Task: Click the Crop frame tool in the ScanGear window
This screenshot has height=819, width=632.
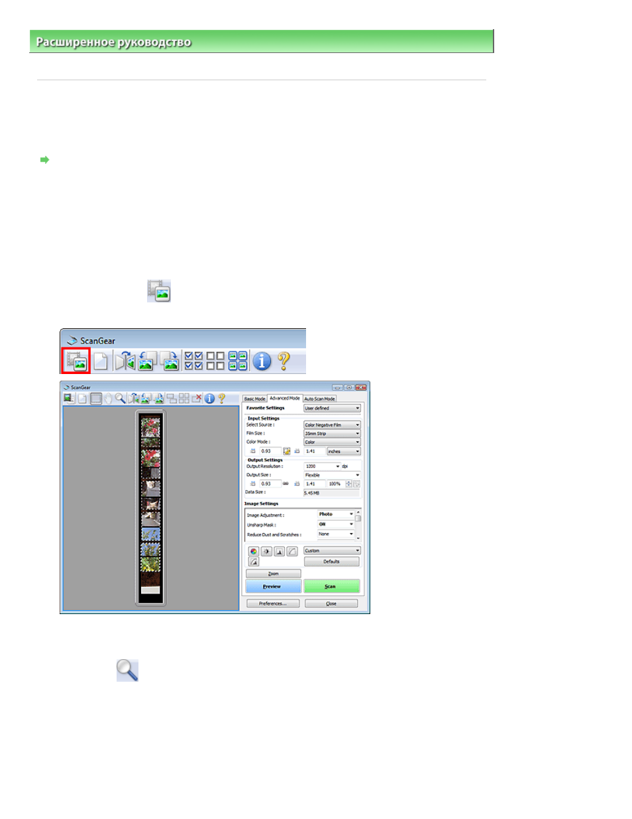Action: click(x=96, y=398)
